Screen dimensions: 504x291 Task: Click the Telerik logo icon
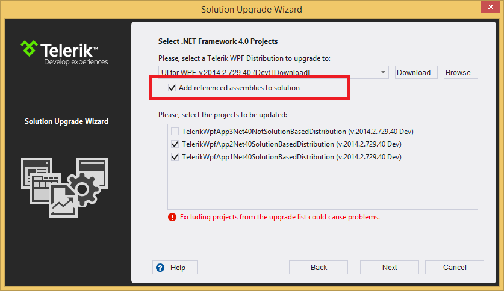tap(30, 48)
